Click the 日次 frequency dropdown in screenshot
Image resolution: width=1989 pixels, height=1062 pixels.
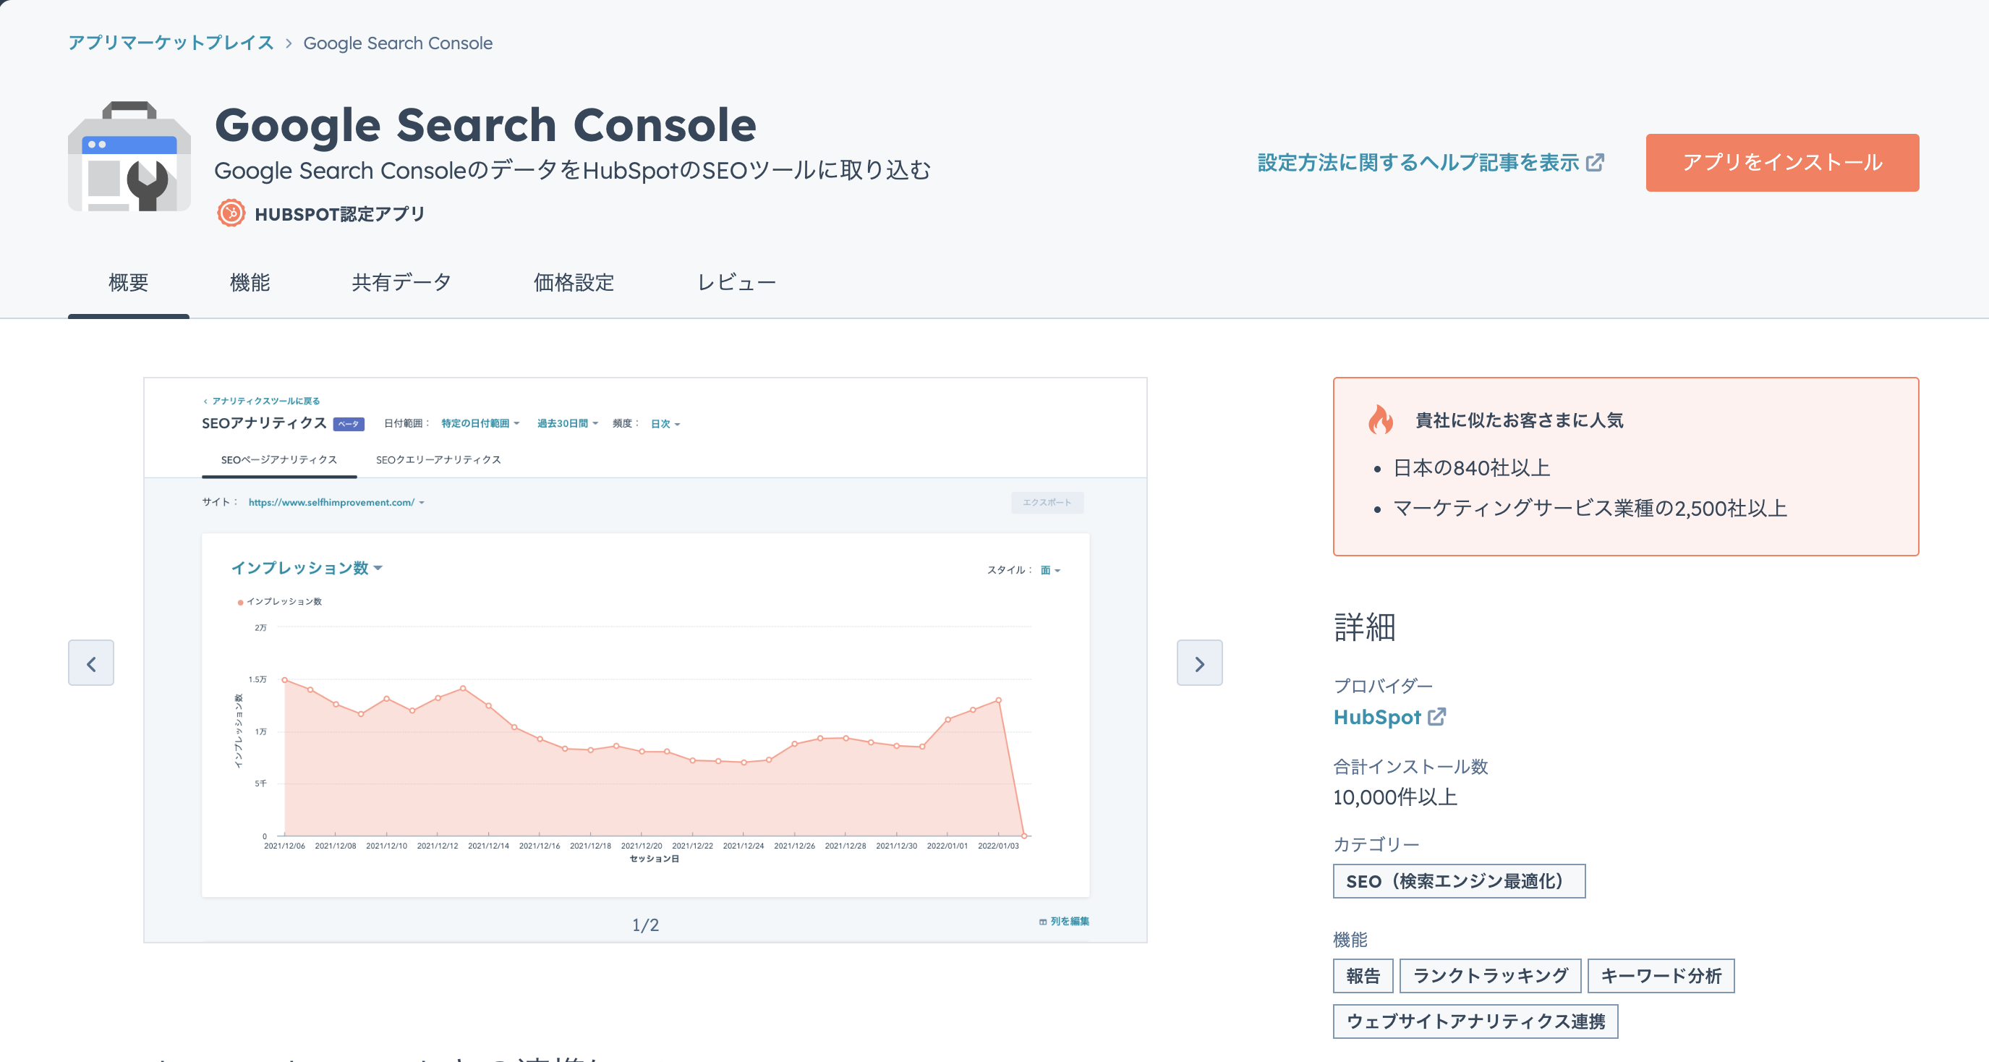click(x=665, y=425)
